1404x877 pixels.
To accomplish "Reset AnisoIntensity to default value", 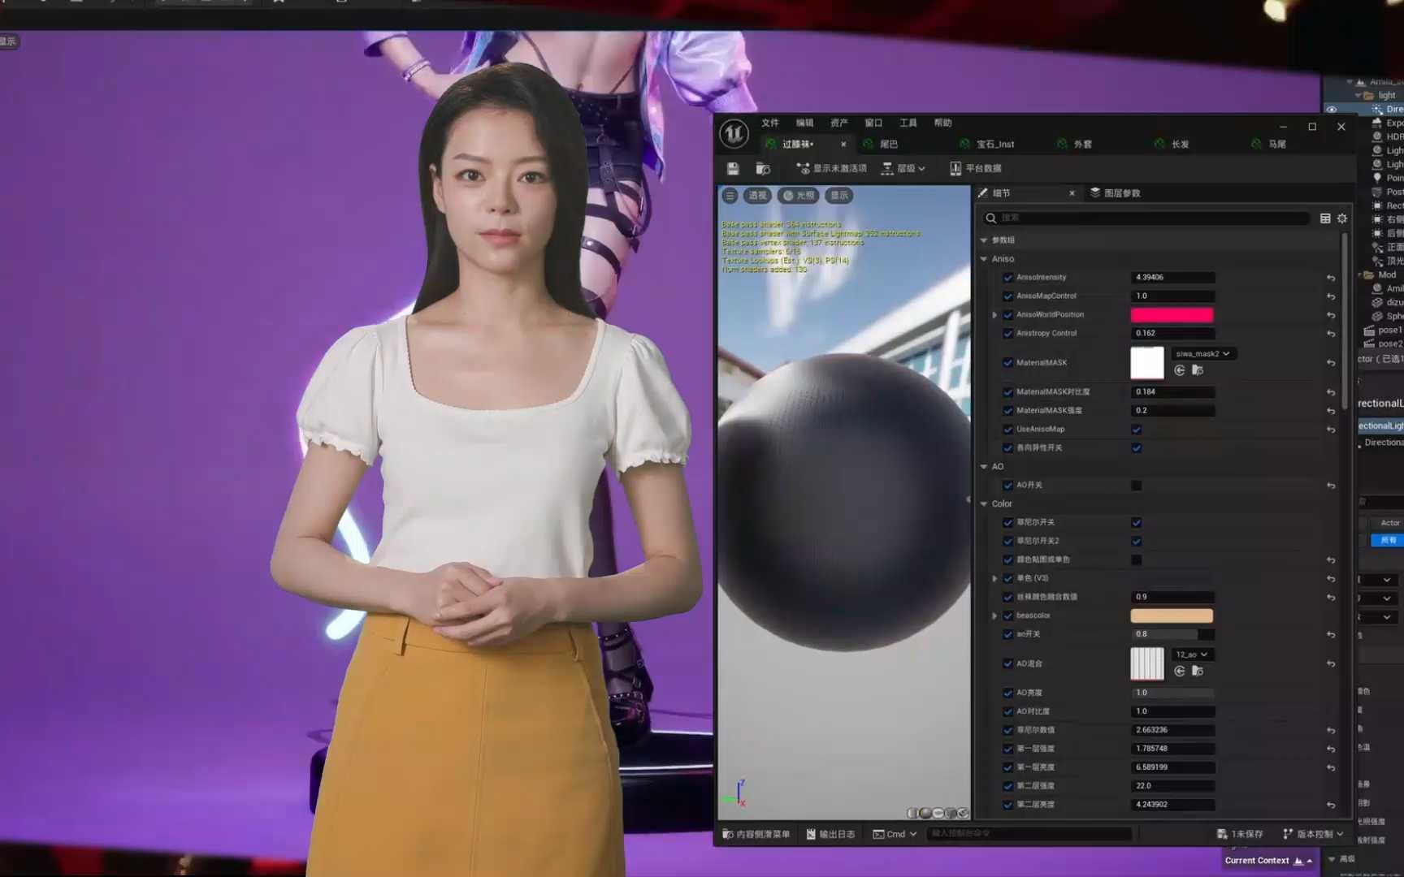I will pyautogui.click(x=1331, y=278).
